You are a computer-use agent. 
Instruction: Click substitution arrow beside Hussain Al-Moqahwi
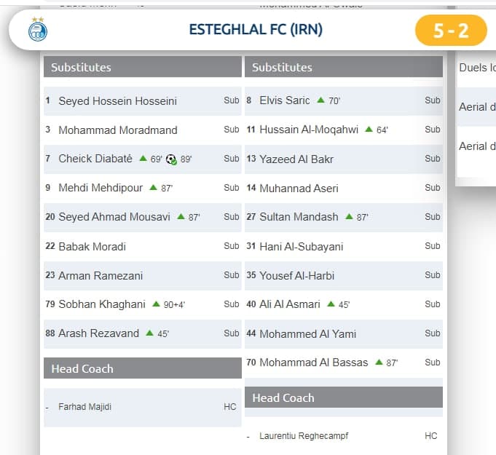pyautogui.click(x=369, y=130)
